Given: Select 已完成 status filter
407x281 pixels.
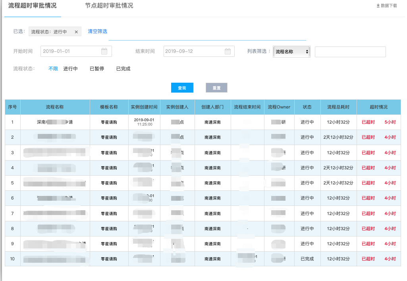Looking at the screenshot, I should [x=123, y=69].
